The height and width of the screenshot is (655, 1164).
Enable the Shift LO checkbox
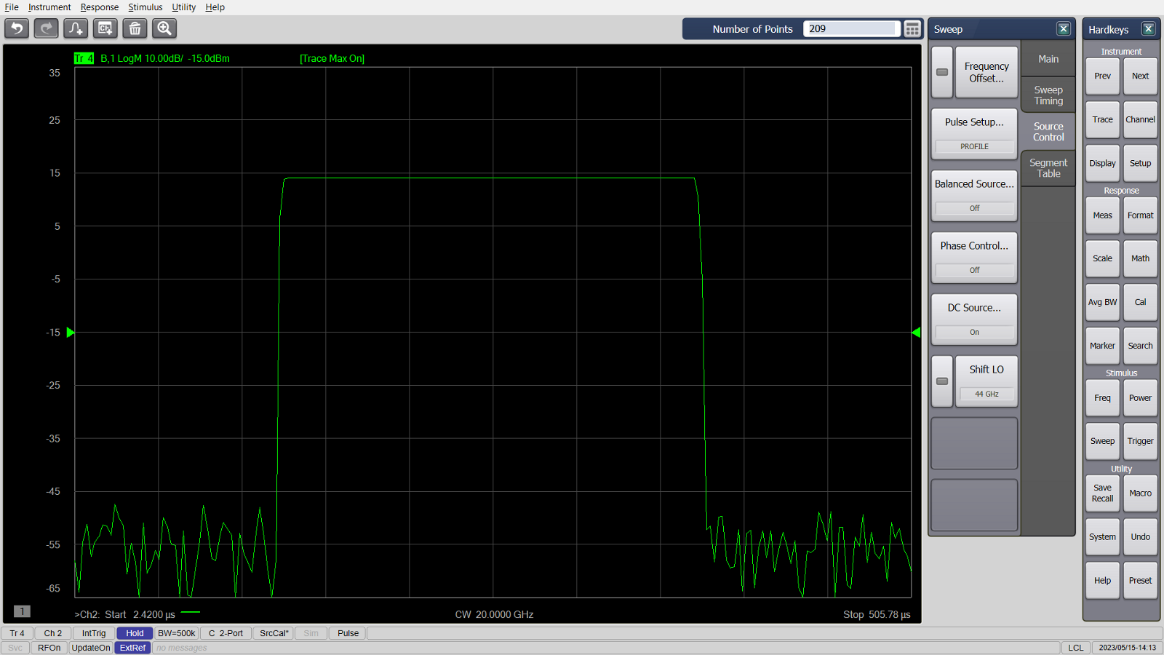pyautogui.click(x=941, y=381)
